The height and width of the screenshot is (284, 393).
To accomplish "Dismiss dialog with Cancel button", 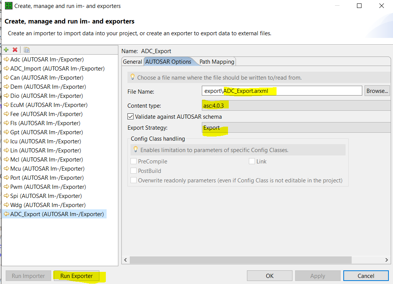I will point(366,276).
